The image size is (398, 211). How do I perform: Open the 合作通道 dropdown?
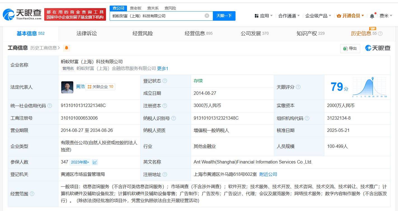289,16
